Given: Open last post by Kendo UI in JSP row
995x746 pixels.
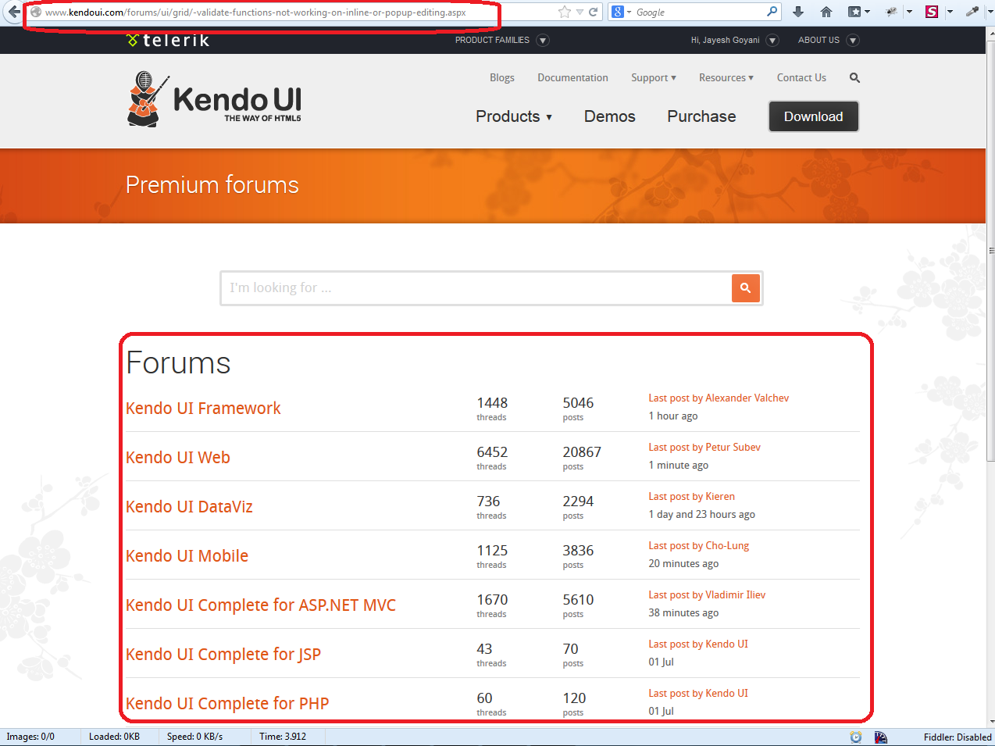Looking at the screenshot, I should click(x=698, y=644).
